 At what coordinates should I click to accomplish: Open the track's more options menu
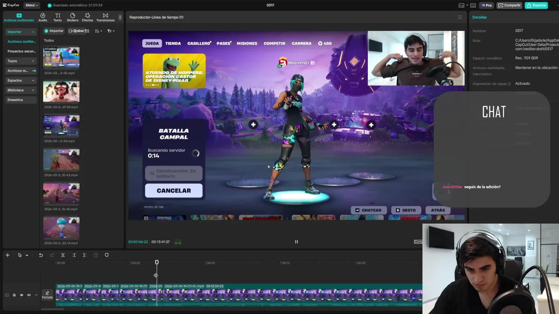pos(36,295)
